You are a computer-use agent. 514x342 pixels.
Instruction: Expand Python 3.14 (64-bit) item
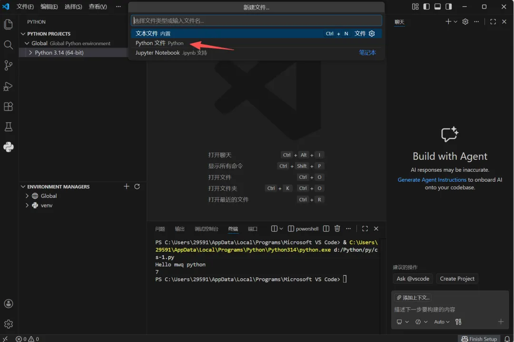[30, 52]
